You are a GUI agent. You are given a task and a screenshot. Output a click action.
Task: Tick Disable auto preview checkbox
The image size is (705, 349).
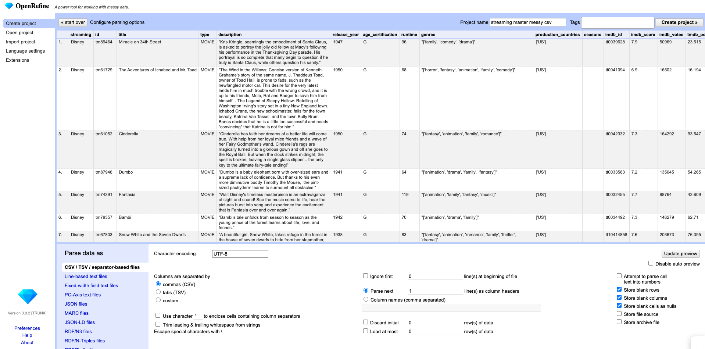click(x=651, y=263)
